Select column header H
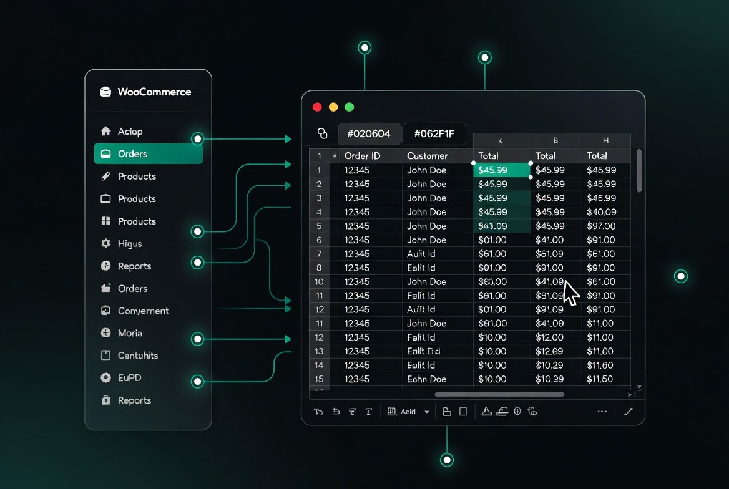 (606, 140)
